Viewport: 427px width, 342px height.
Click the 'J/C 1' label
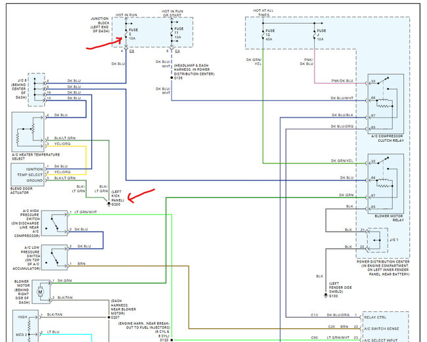point(394,240)
